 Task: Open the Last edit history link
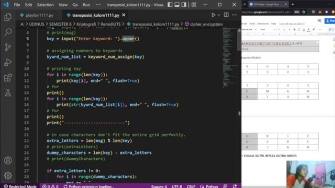point(292,23)
